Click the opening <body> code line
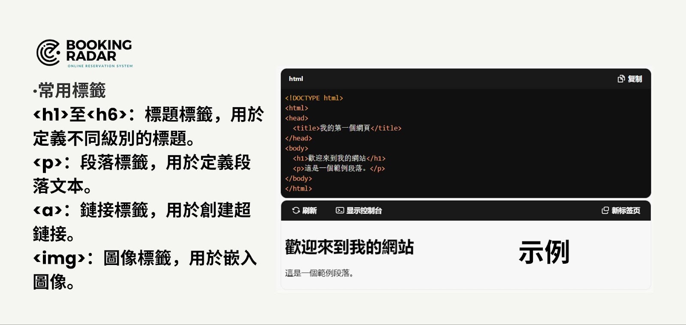The height and width of the screenshot is (325, 686). (x=297, y=148)
